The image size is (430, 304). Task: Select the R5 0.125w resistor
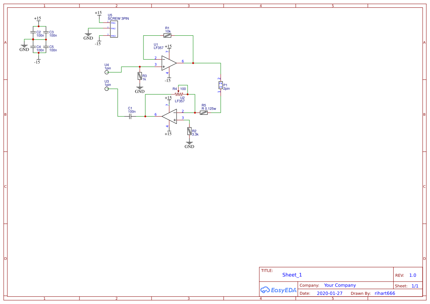click(205, 112)
